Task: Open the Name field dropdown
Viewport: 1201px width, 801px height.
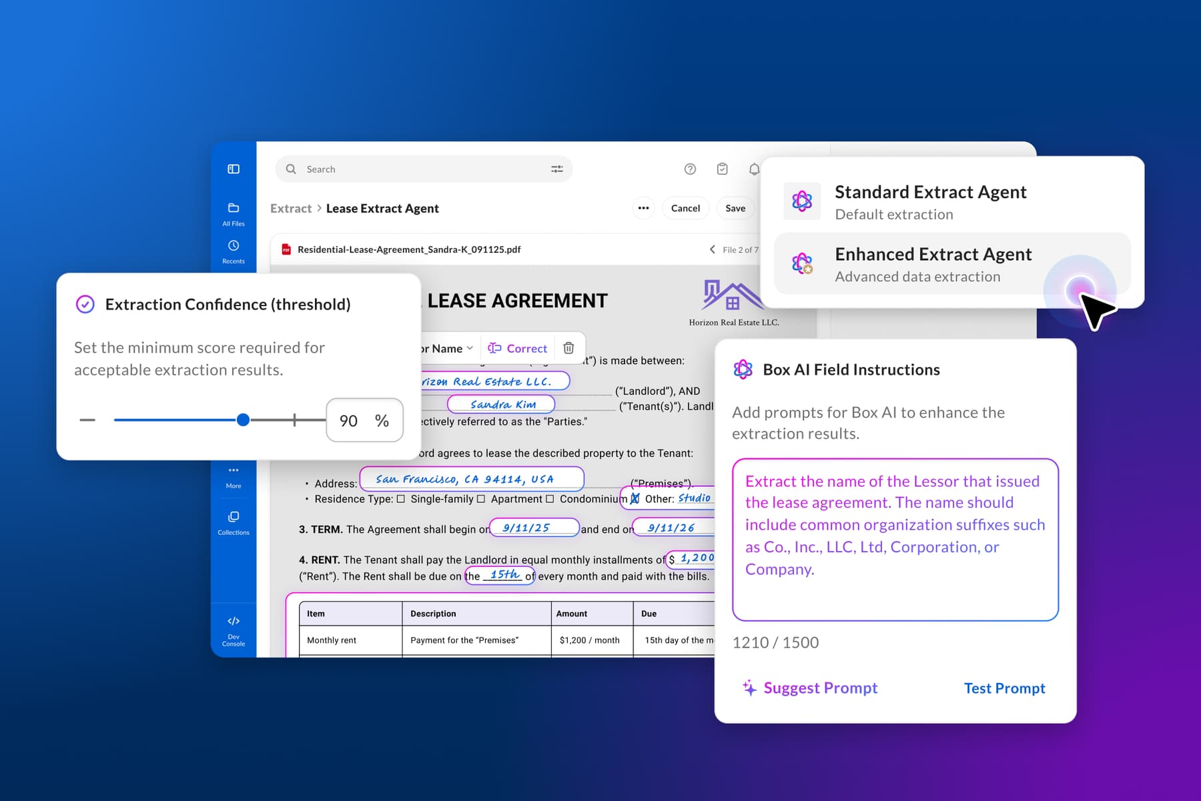Action: pyautogui.click(x=471, y=347)
